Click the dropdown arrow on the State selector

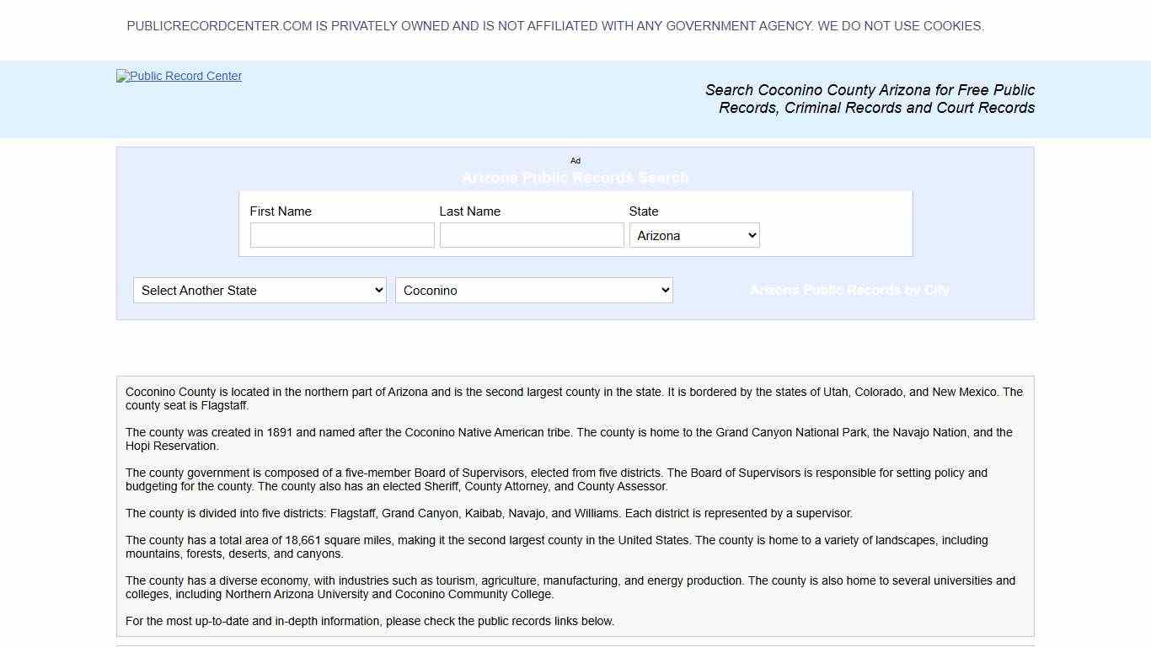click(752, 235)
